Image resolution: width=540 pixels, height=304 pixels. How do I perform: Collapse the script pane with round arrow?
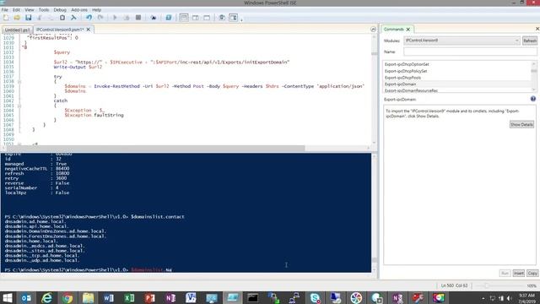(x=373, y=30)
